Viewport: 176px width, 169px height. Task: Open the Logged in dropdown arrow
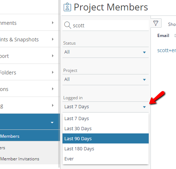click(x=144, y=107)
